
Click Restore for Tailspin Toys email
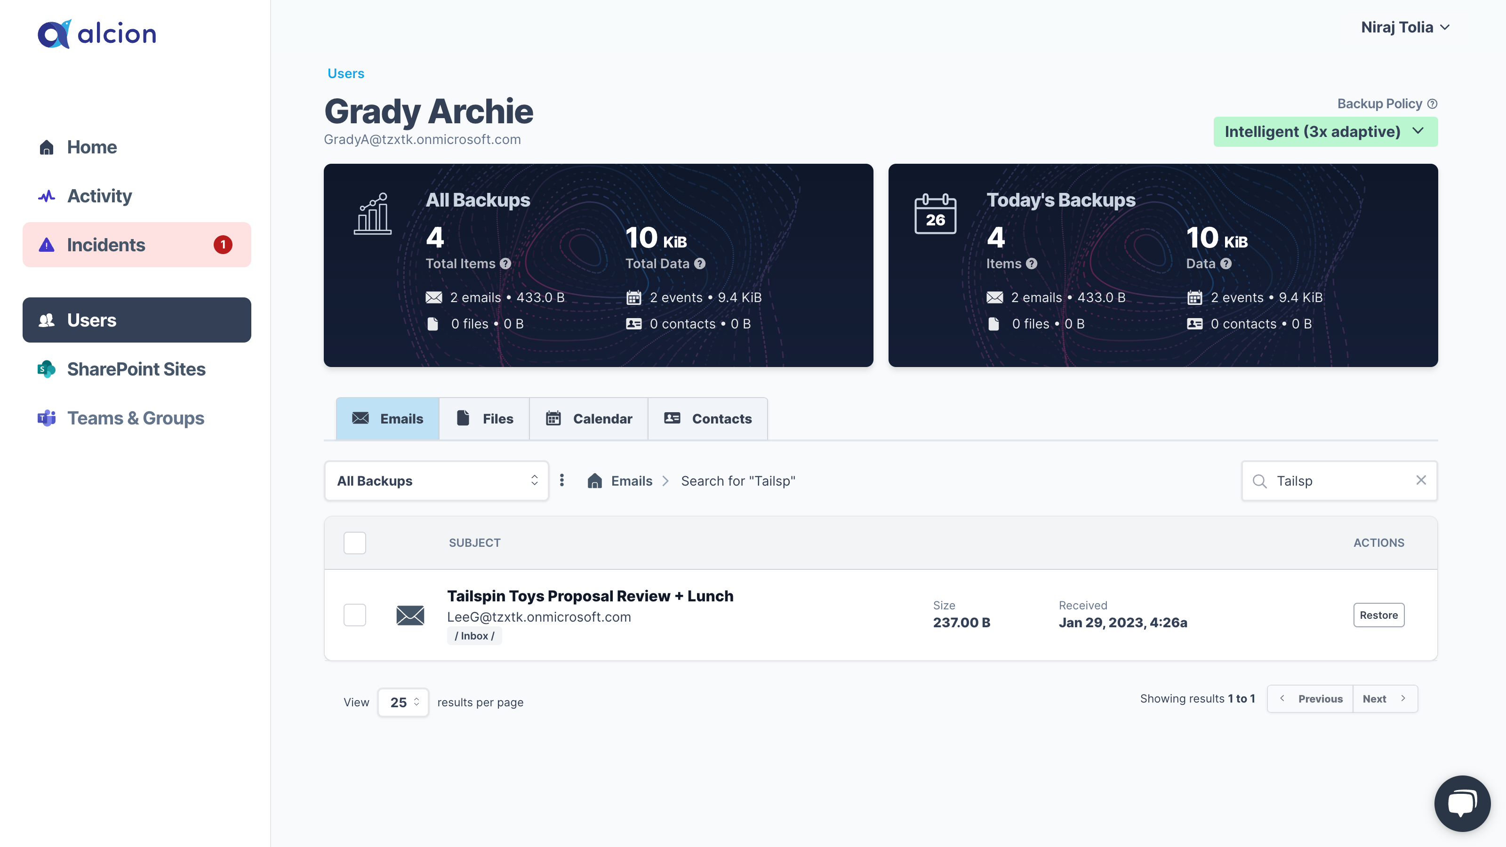pyautogui.click(x=1379, y=614)
